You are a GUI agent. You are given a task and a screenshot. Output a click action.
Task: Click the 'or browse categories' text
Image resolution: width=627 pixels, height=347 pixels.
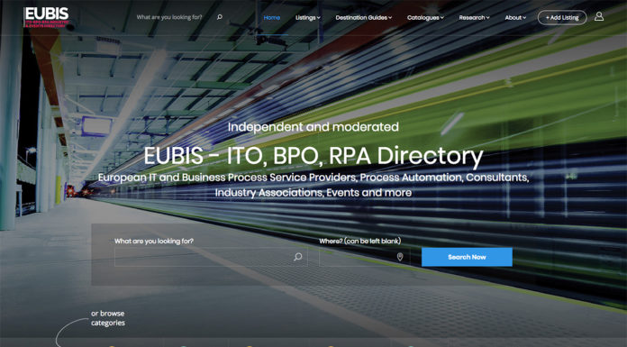click(x=108, y=318)
